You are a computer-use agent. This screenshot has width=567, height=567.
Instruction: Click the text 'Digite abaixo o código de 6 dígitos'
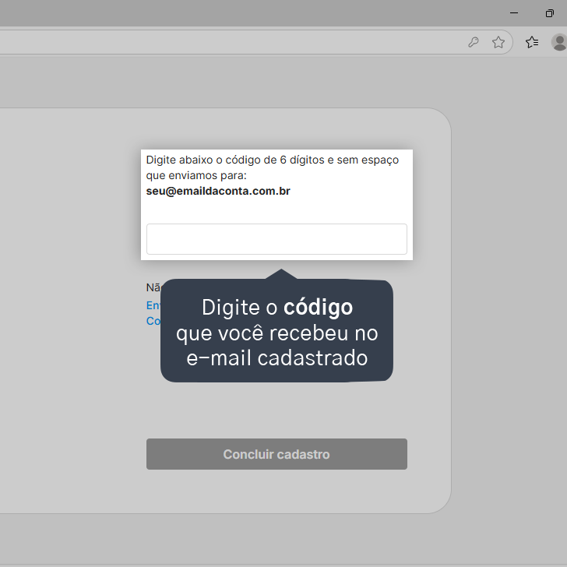tap(235, 160)
